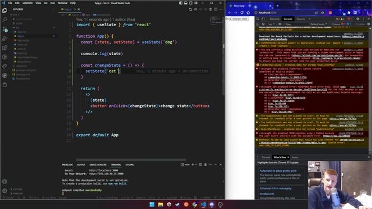Select the React App browser tab

[x=249, y=6]
